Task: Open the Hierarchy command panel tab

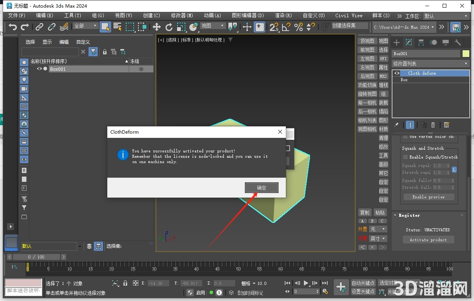Action: click(x=421, y=43)
